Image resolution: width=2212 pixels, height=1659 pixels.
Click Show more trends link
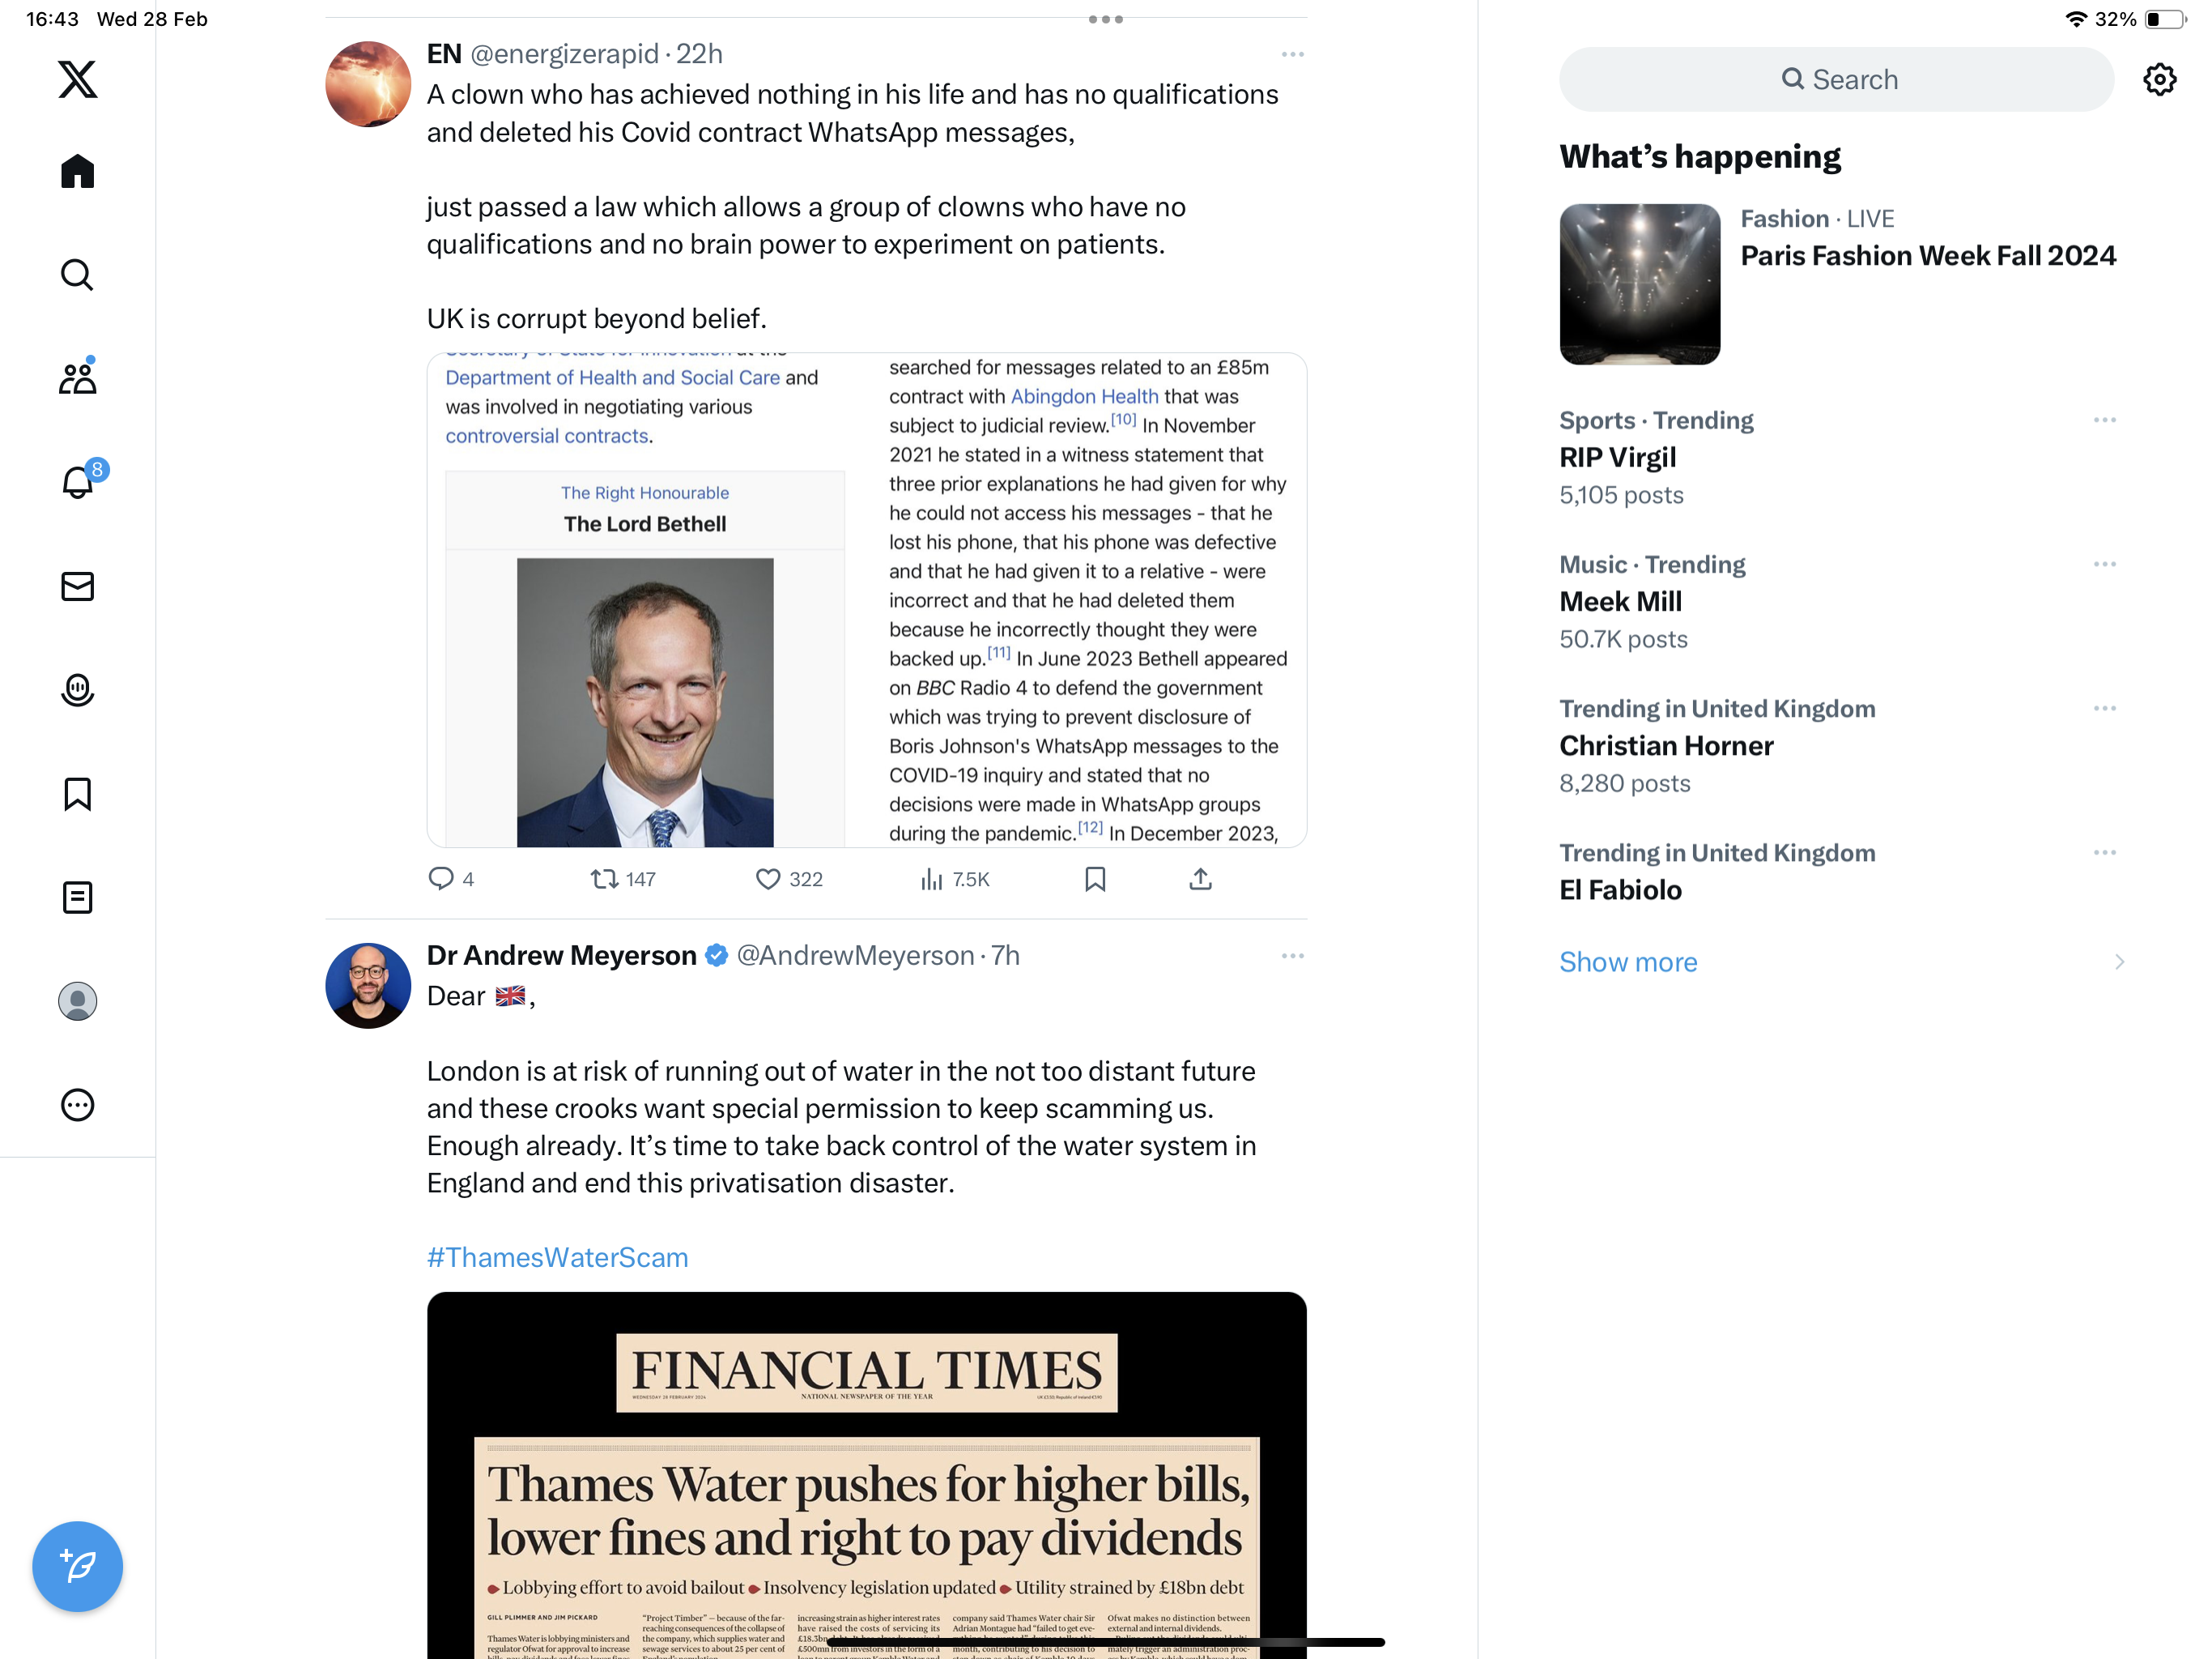pos(1628,962)
